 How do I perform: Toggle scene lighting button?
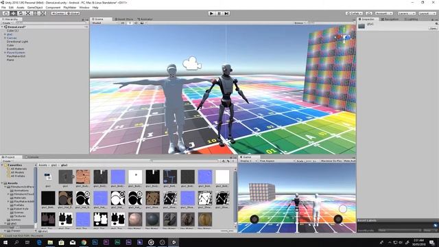coord(130,23)
